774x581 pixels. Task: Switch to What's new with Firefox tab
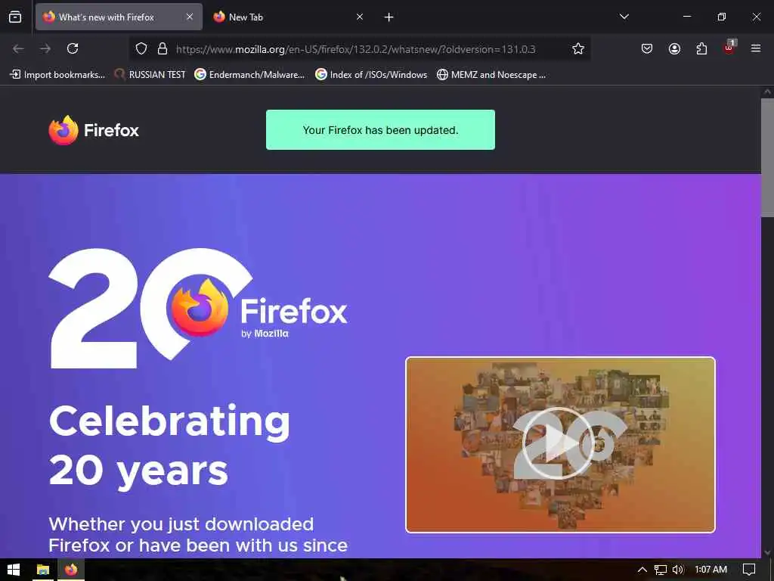point(119,17)
